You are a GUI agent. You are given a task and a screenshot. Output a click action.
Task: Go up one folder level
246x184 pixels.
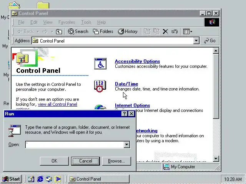pyautogui.click(x=59, y=32)
